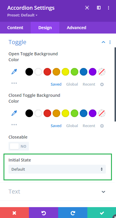
Task: Click the expand modal fullscreen icon
Action: (x=87, y=8)
